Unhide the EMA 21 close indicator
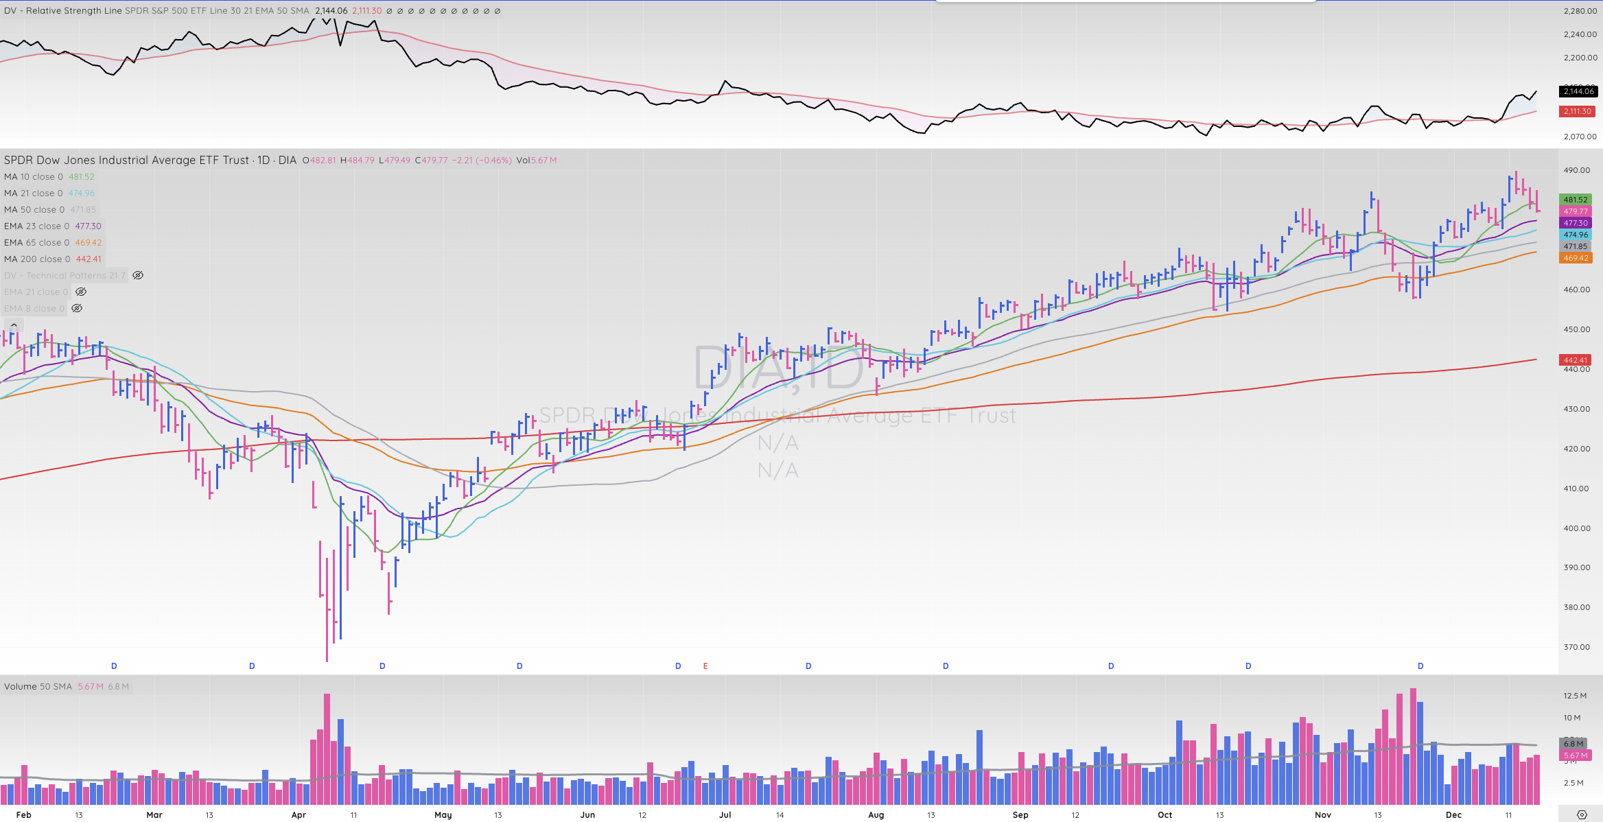 coord(81,292)
